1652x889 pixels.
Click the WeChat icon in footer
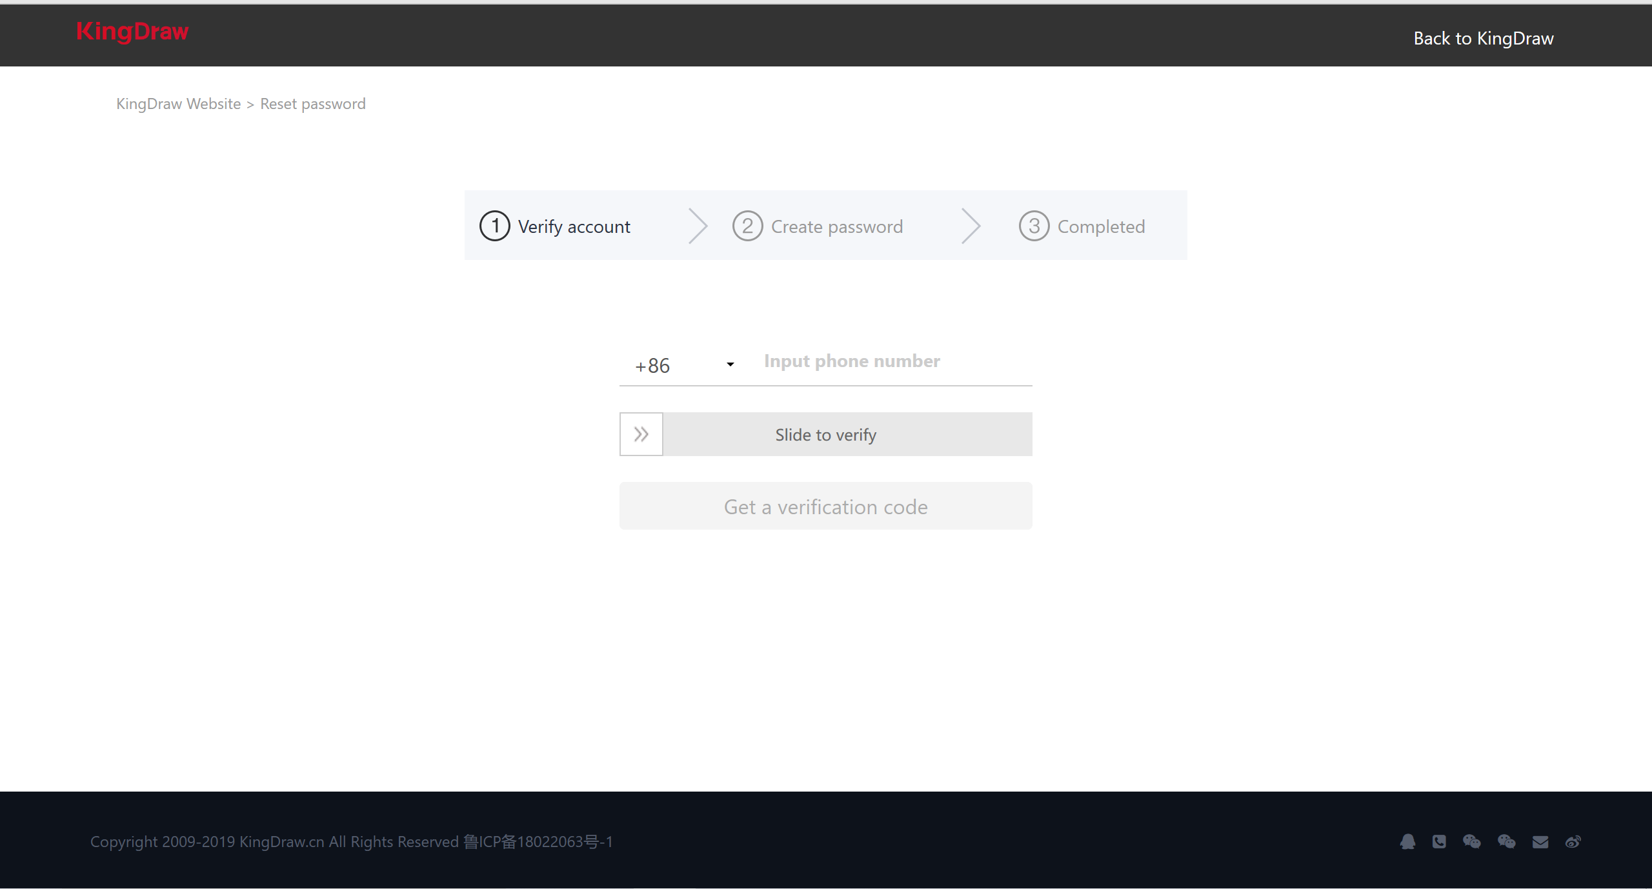(x=1473, y=841)
